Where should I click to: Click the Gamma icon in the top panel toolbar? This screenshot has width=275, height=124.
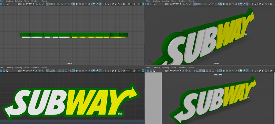pos(134,4)
